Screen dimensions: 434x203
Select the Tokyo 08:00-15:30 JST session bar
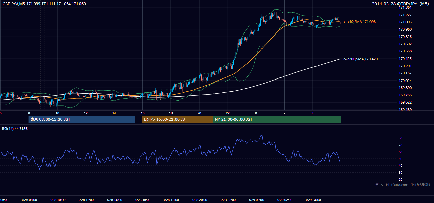82,119
